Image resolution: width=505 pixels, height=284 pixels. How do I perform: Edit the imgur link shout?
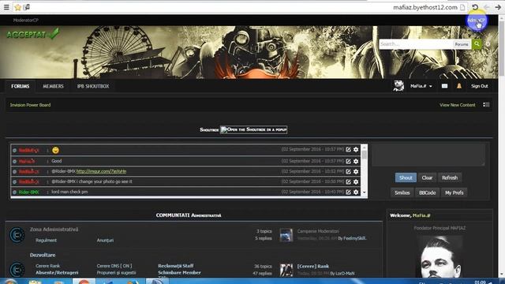348,171
